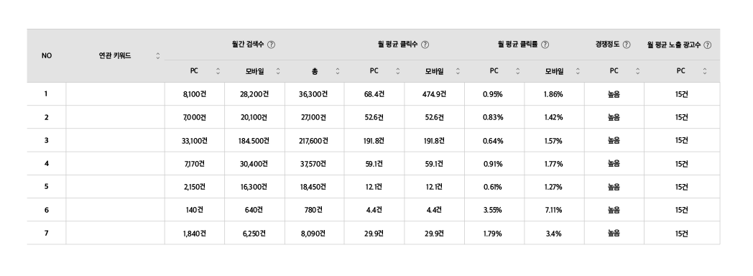Select the 474.9건 mobile clicks cell
Image resolution: width=753 pixels, height=276 pixels.
click(434, 94)
